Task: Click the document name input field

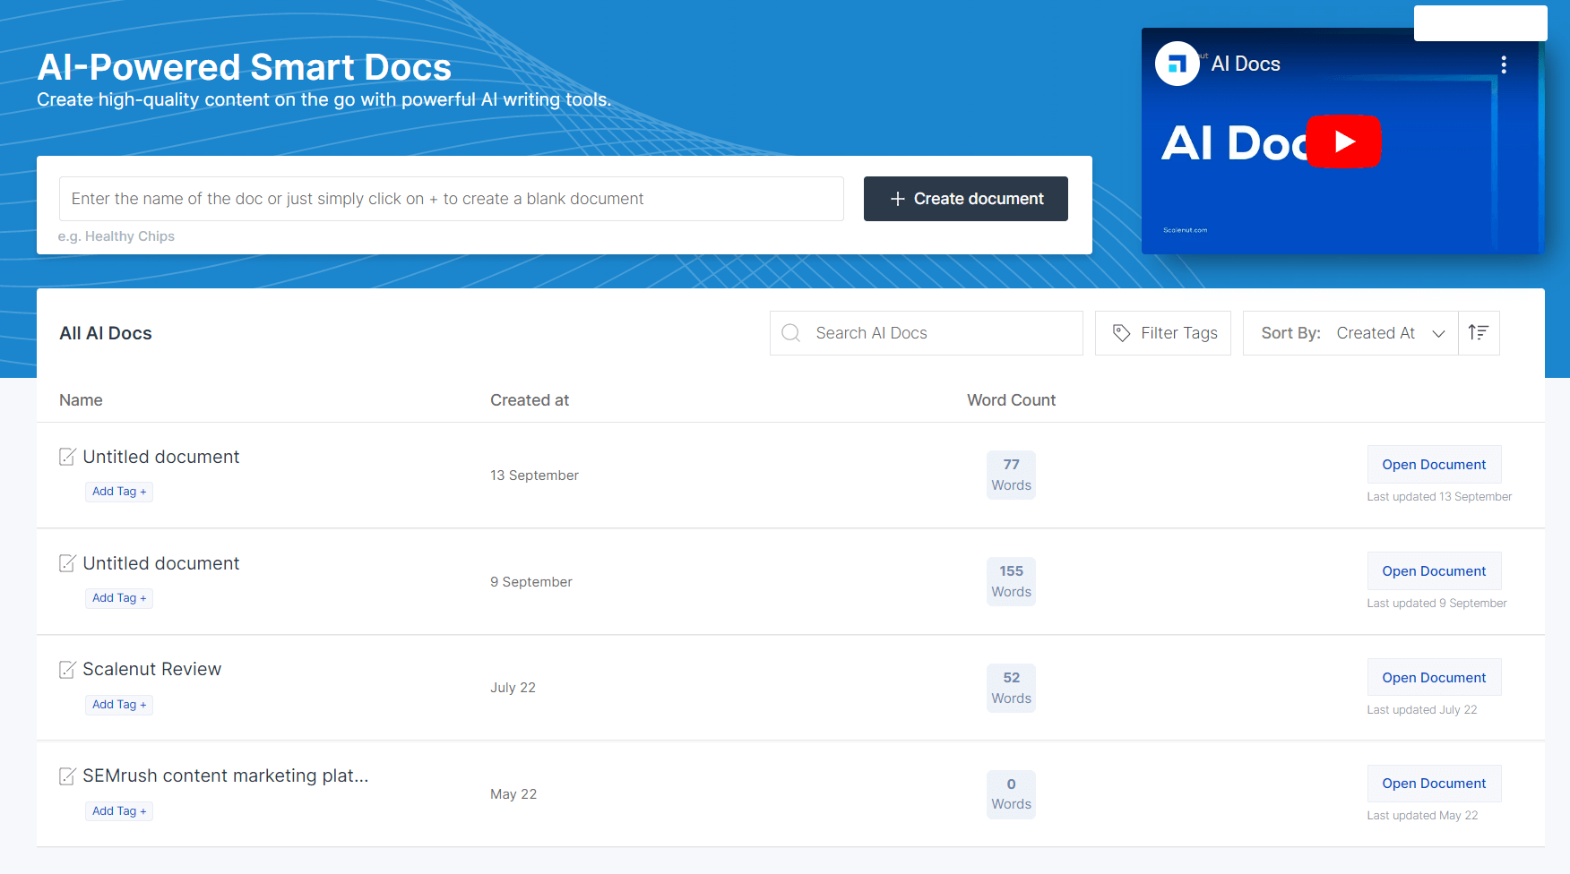Action: tap(451, 199)
